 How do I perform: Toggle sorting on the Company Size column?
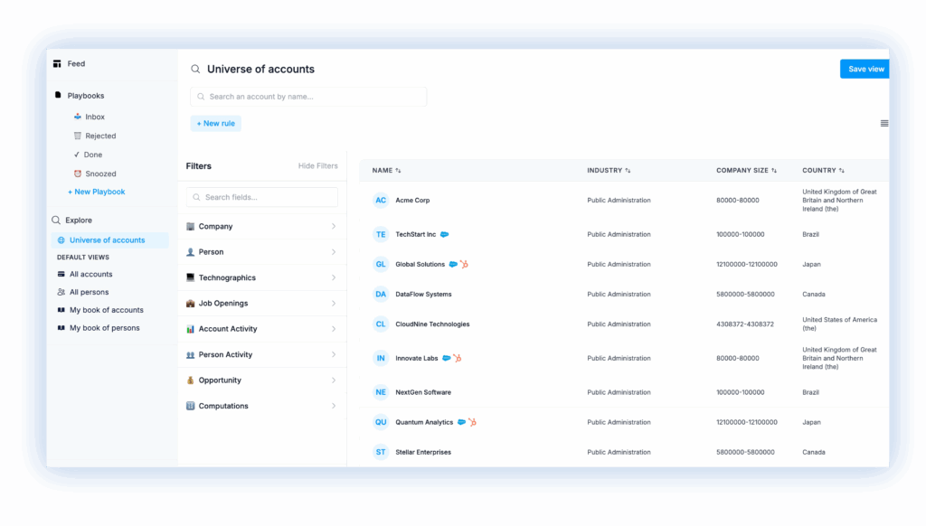[748, 171]
